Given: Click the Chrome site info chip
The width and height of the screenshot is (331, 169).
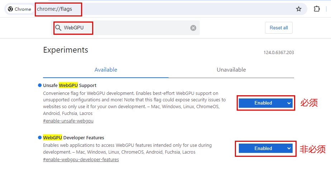Looking at the screenshot, I should coord(19,9).
